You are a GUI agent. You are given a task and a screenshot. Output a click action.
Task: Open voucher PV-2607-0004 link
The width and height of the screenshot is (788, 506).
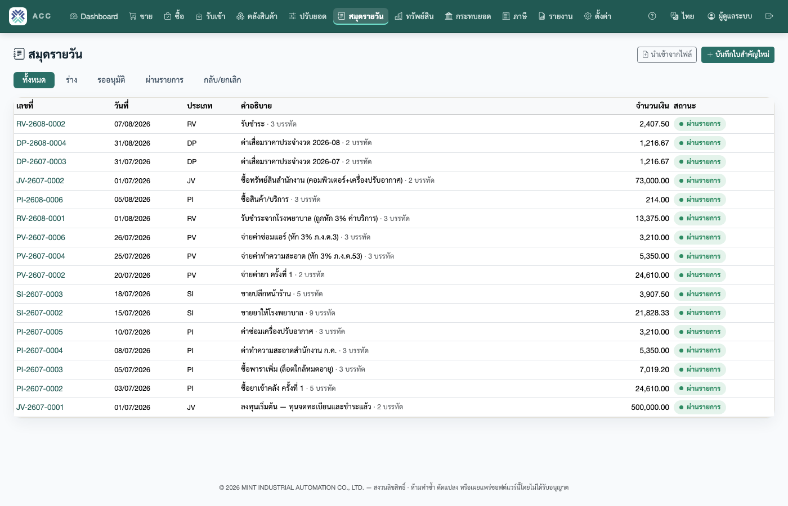click(x=41, y=256)
